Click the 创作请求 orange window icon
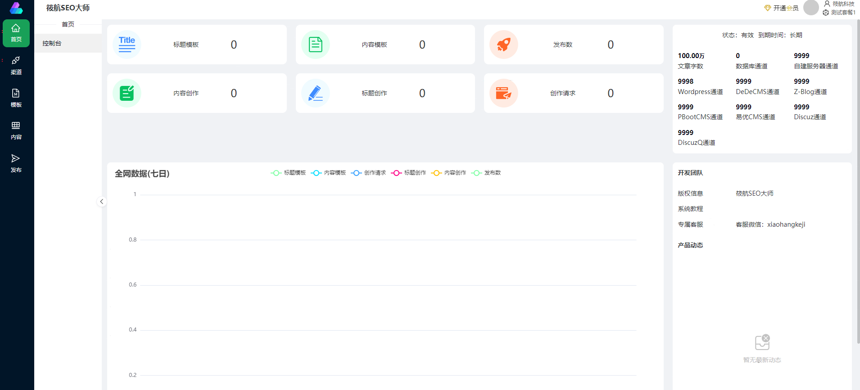This screenshot has height=390, width=860. [504, 93]
